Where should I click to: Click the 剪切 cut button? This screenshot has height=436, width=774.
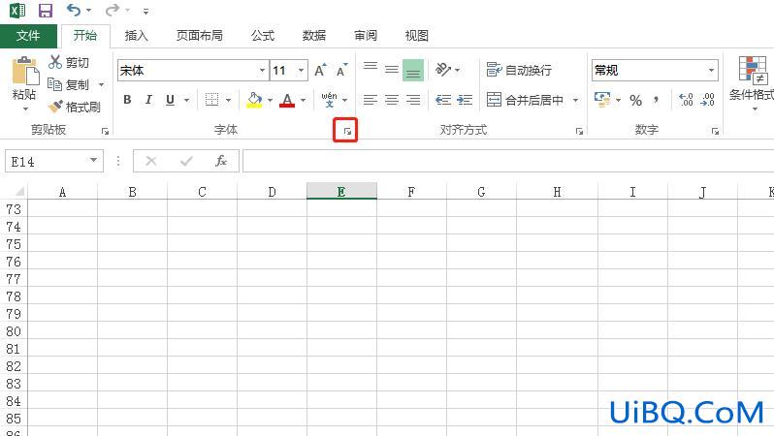[69, 62]
